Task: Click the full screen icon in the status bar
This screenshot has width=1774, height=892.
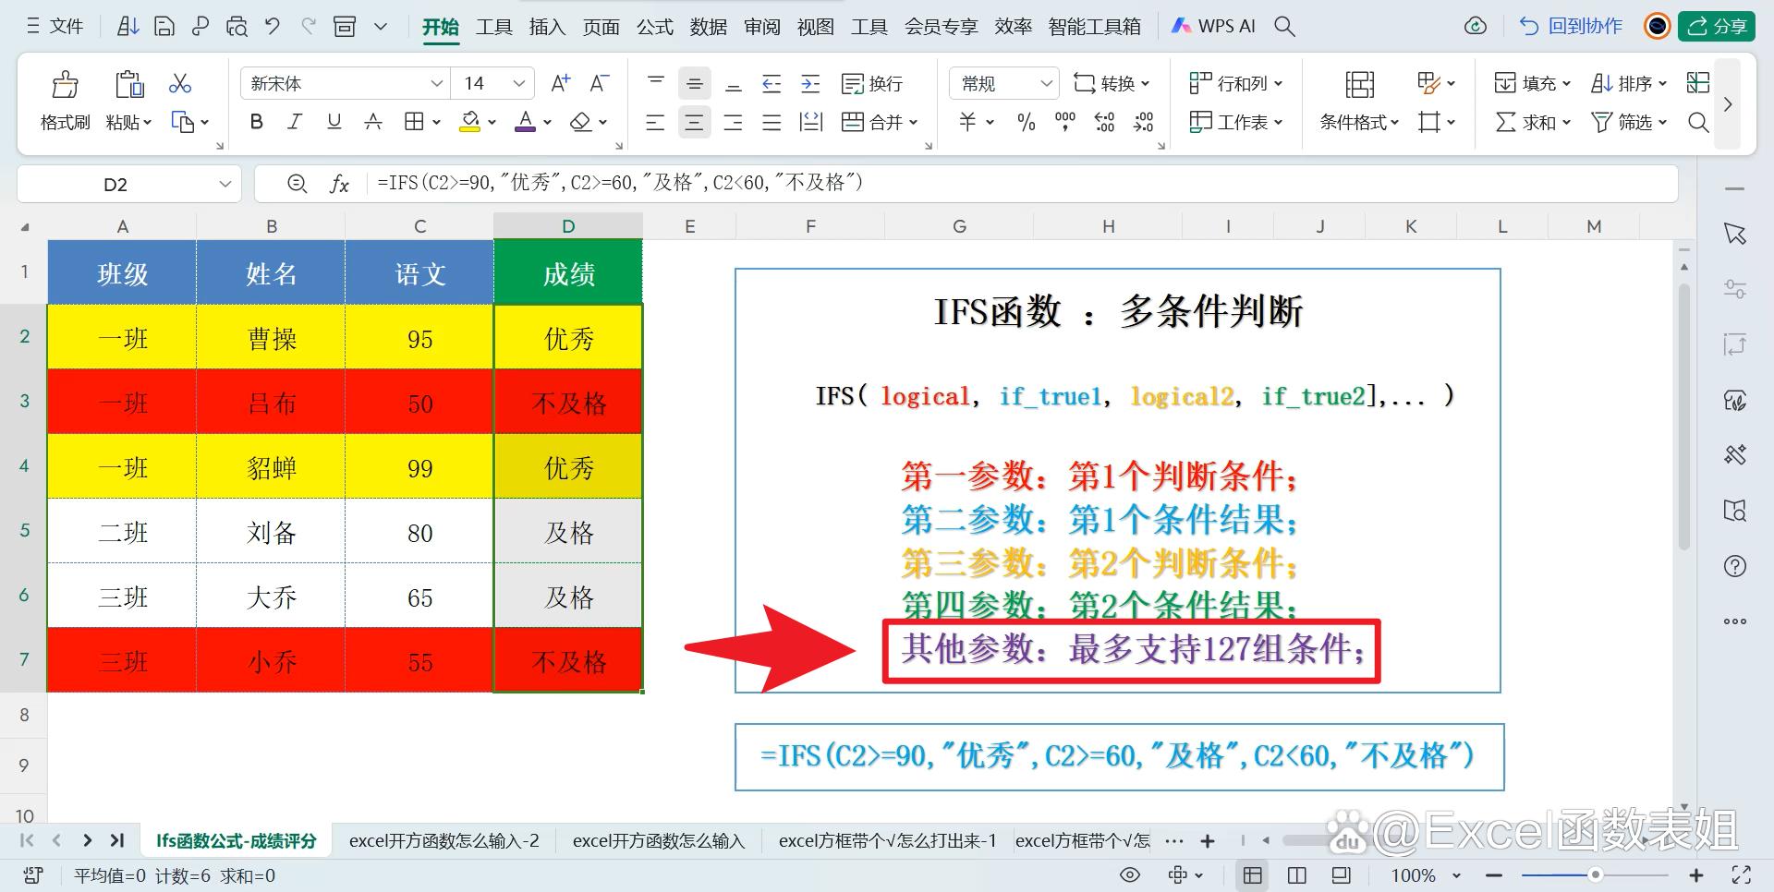Action: pos(1742,875)
